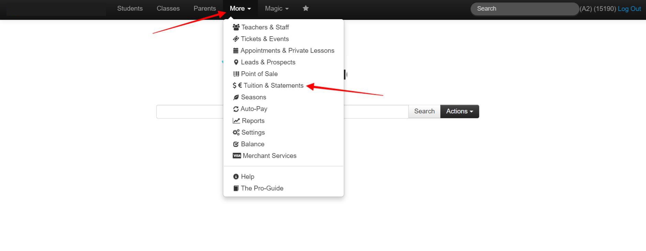Go to the Students tab

click(x=130, y=9)
